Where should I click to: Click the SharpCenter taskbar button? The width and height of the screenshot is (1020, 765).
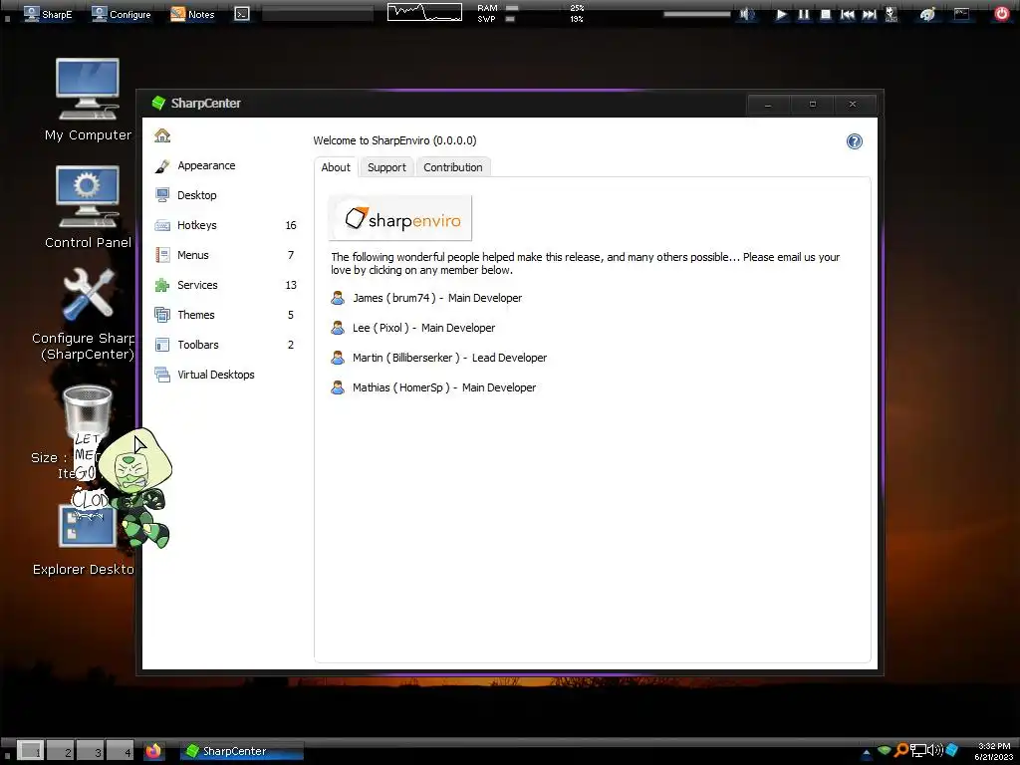(x=241, y=751)
